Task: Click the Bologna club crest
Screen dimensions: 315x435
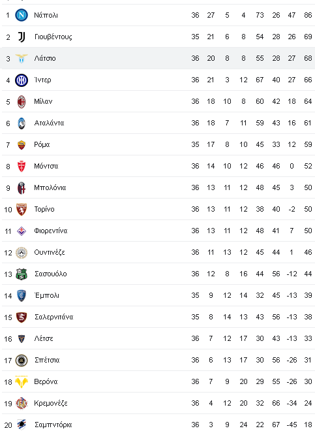Action: [x=22, y=188]
